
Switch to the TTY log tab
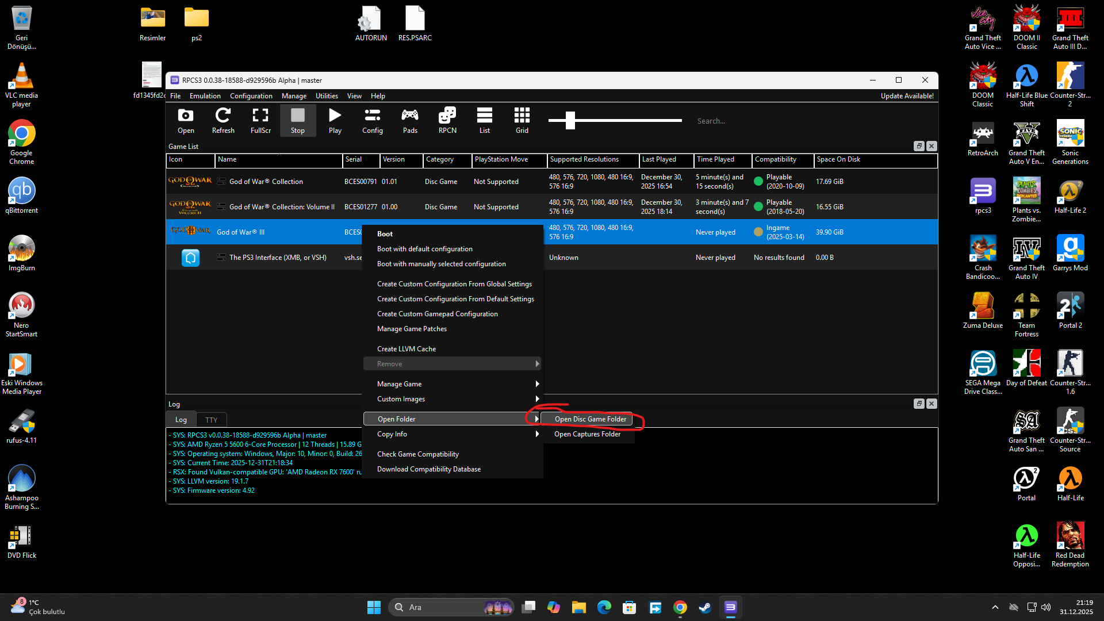[211, 420]
